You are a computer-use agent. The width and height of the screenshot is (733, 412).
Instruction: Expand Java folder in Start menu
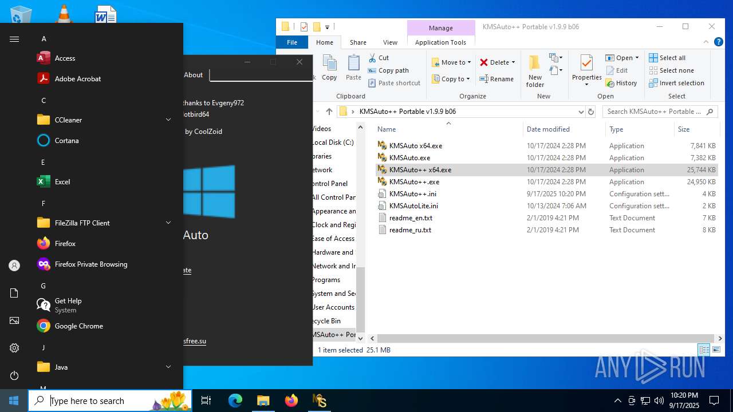168,367
